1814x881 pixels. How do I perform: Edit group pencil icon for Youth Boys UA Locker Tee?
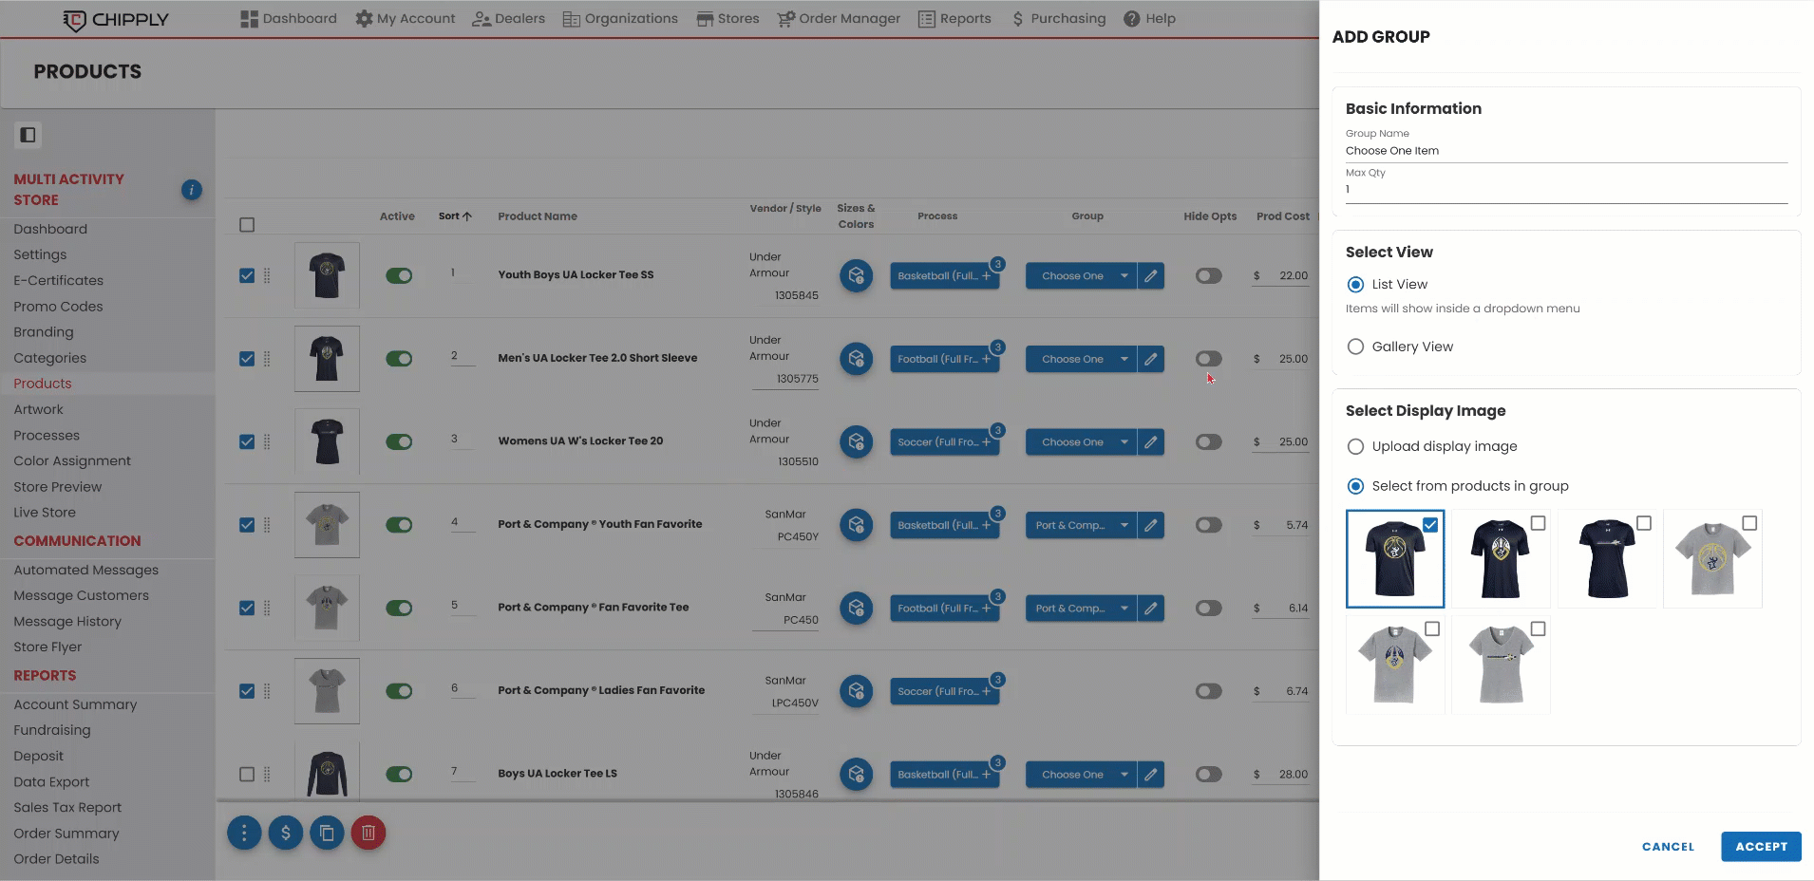(x=1150, y=276)
